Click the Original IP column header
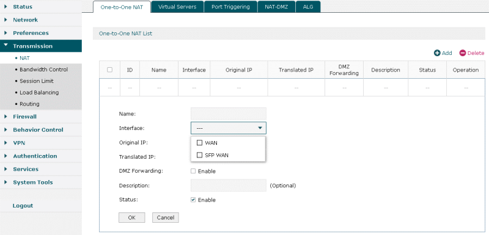Screen dimensions: 489x235 [x=239, y=70]
